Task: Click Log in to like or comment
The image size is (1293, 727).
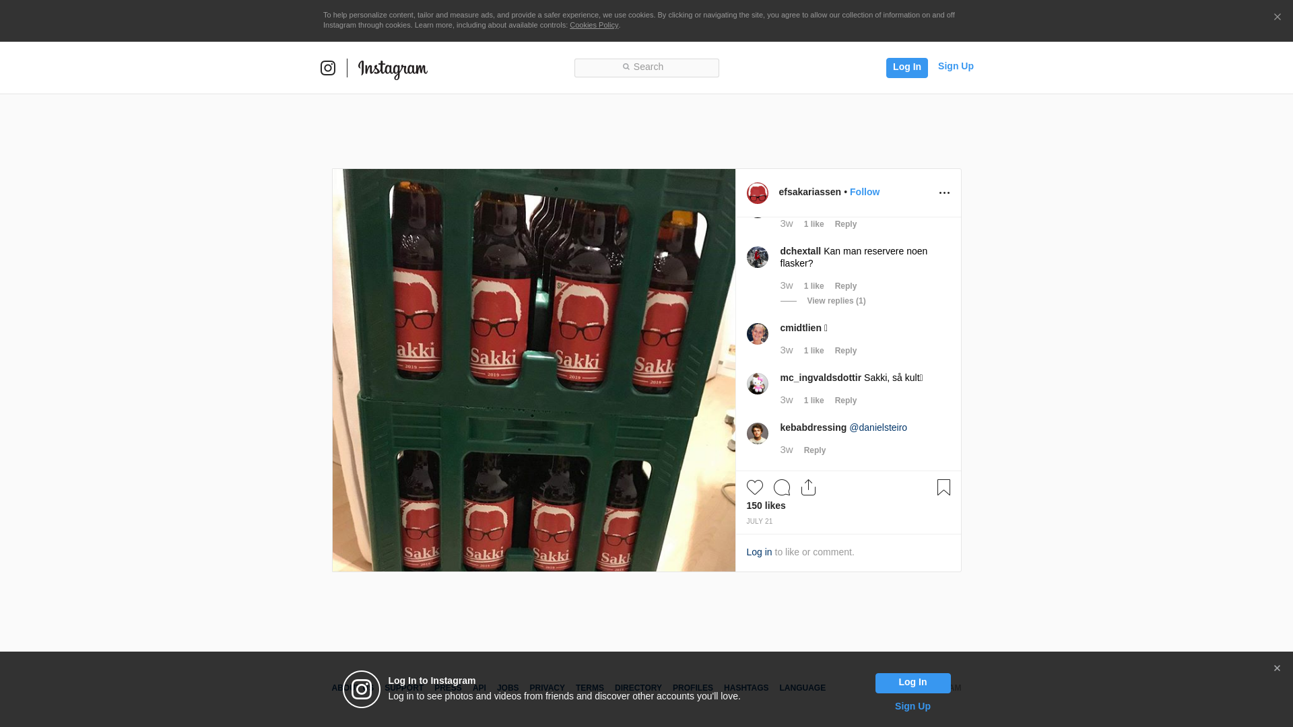Action: (759, 552)
